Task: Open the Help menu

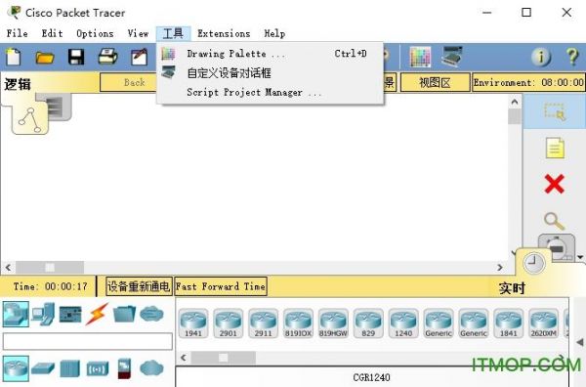Action: (x=274, y=33)
